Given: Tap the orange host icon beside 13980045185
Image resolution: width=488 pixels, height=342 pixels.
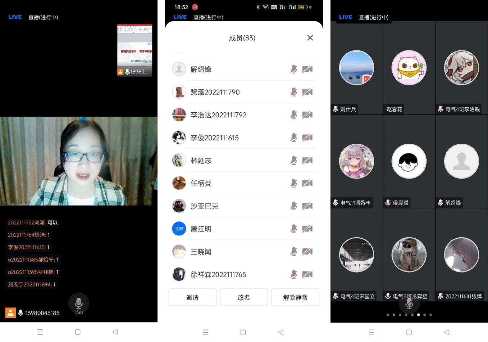Looking at the screenshot, I should coord(10,312).
